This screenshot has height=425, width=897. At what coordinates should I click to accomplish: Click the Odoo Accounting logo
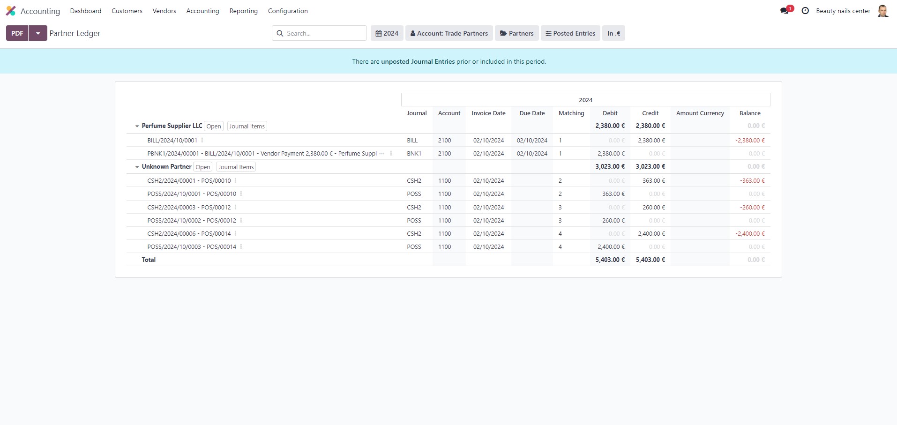pos(11,10)
